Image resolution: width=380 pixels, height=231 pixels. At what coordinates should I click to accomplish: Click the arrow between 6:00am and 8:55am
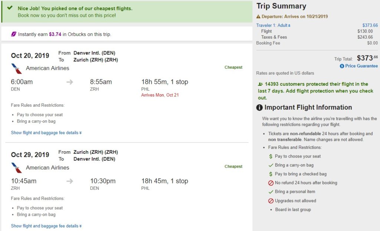70,82
